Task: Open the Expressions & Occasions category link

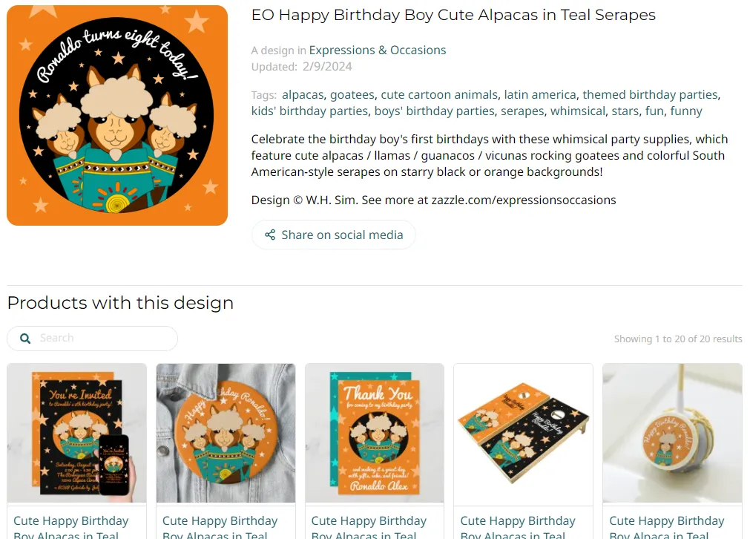Action: pos(377,50)
